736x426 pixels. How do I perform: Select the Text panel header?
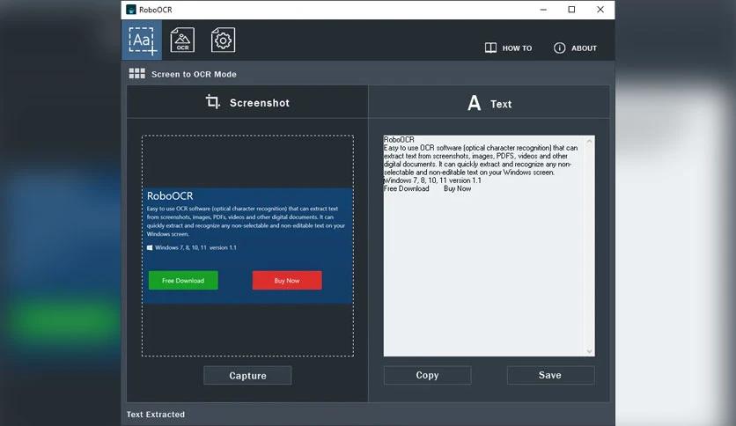pos(489,102)
